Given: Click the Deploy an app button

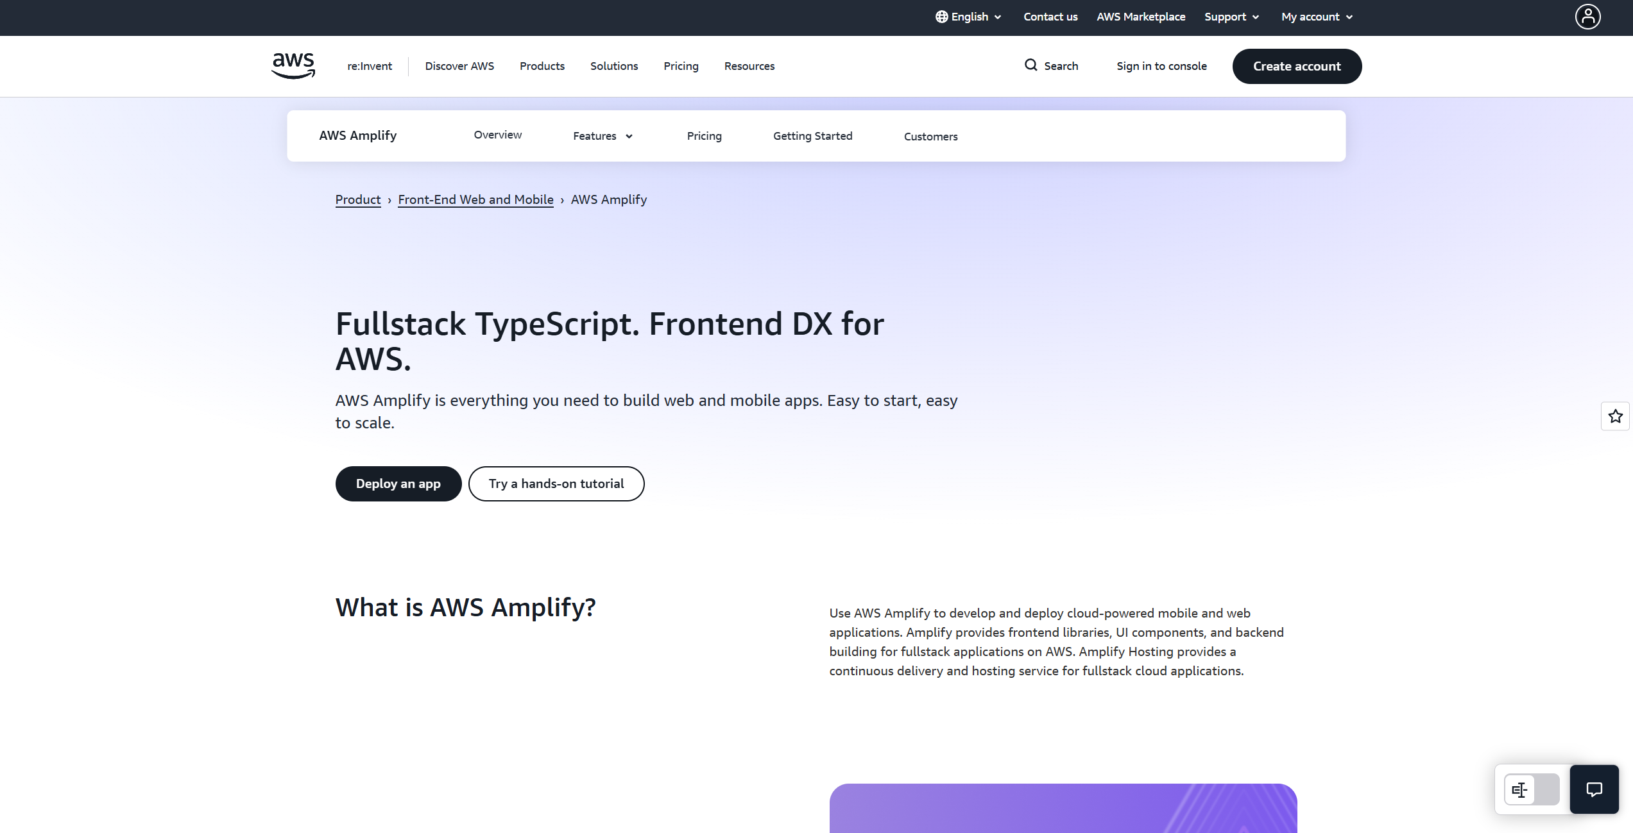Looking at the screenshot, I should (x=398, y=484).
